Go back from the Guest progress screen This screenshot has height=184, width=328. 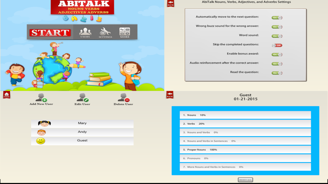(x=170, y=95)
